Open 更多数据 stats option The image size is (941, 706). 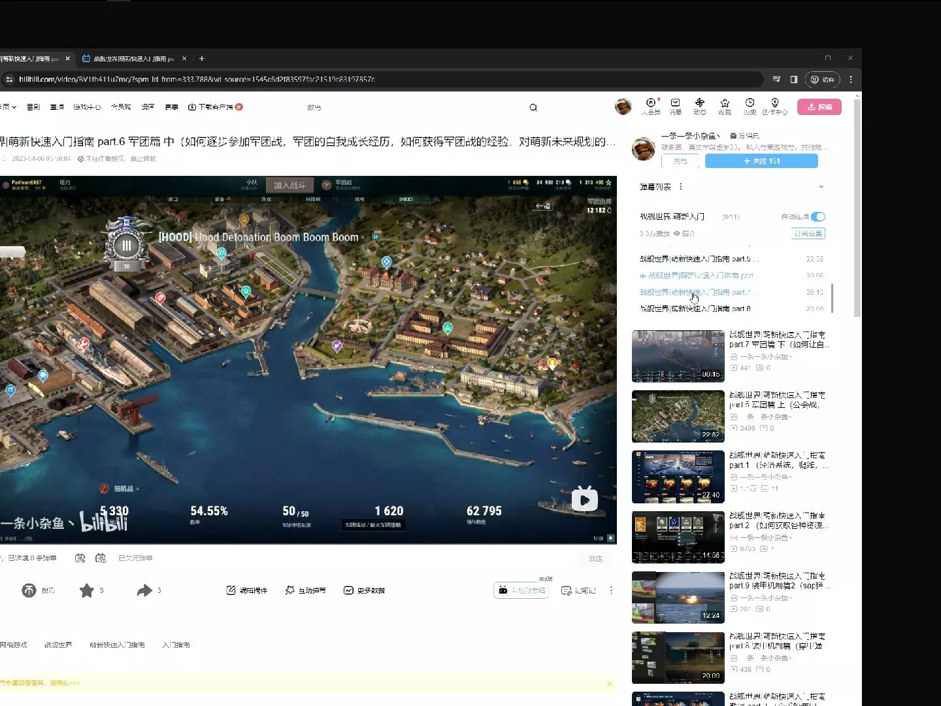(364, 590)
